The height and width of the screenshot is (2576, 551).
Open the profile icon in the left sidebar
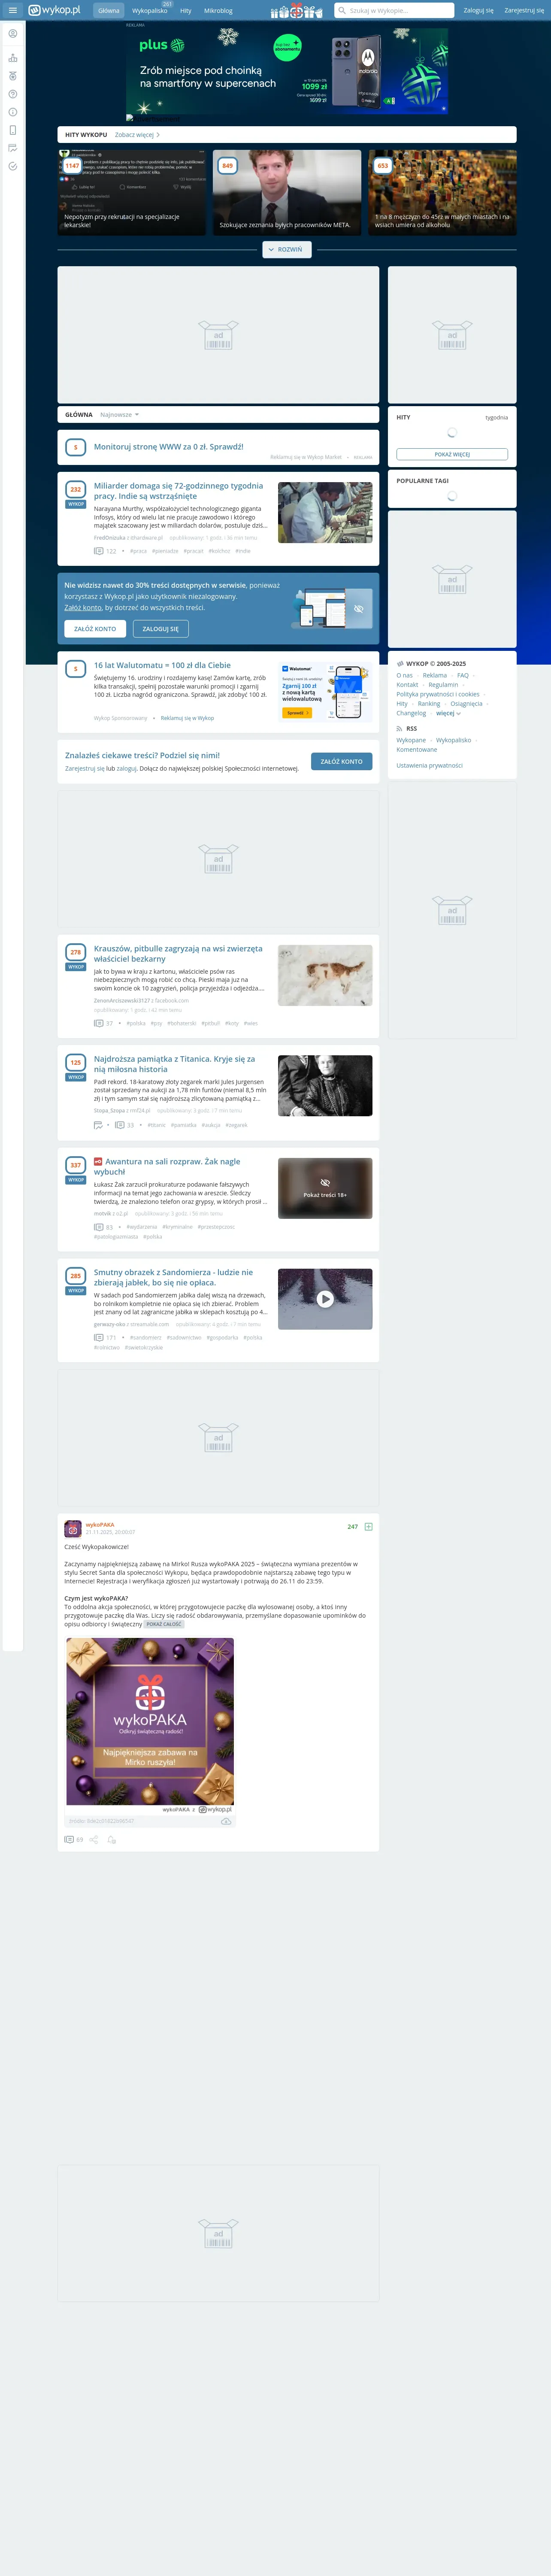[12, 34]
